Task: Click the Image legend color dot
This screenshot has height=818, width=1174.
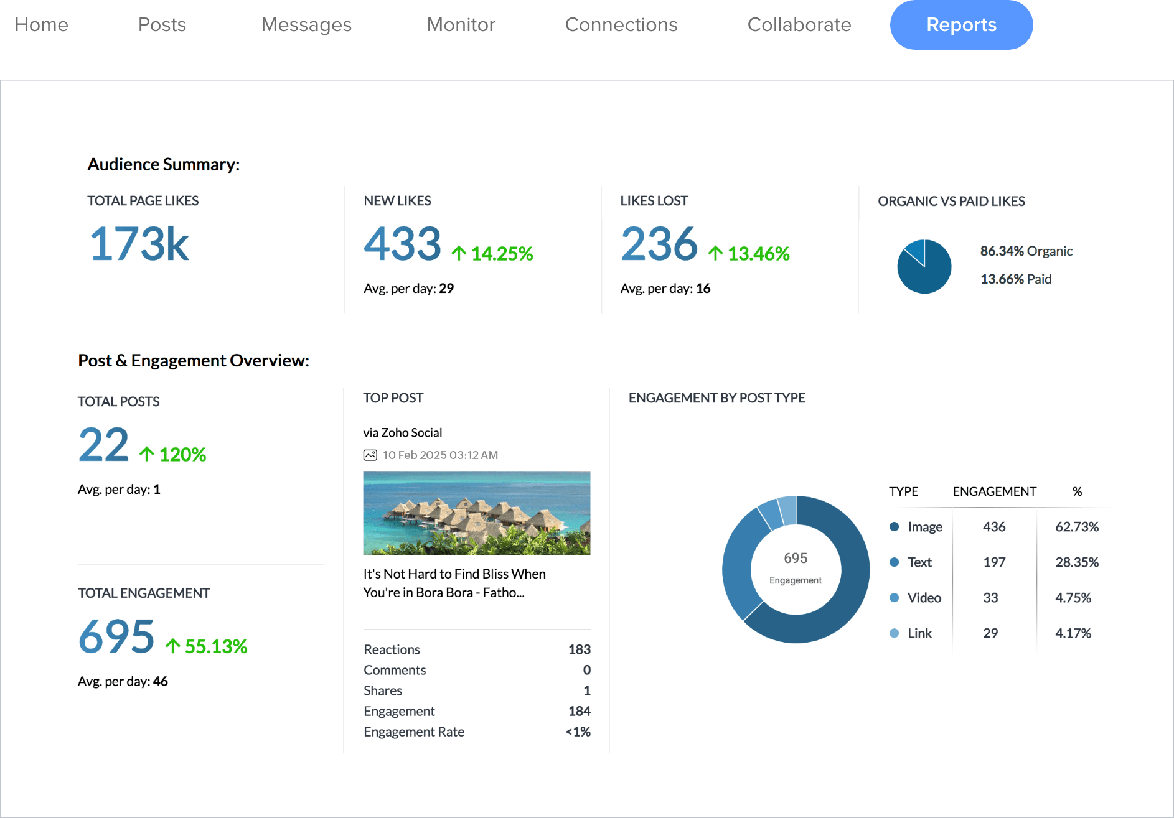Action: [894, 527]
